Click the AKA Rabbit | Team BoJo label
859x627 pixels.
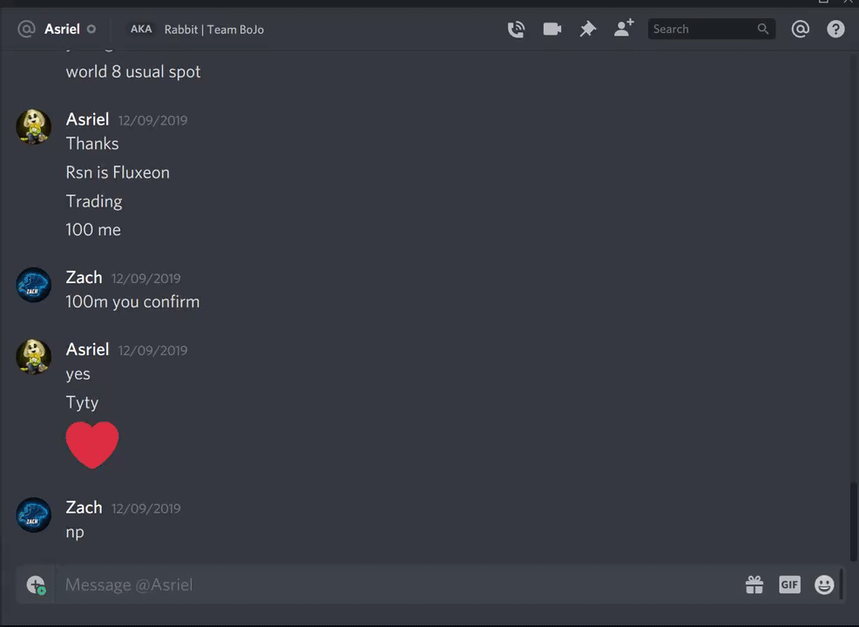(197, 29)
